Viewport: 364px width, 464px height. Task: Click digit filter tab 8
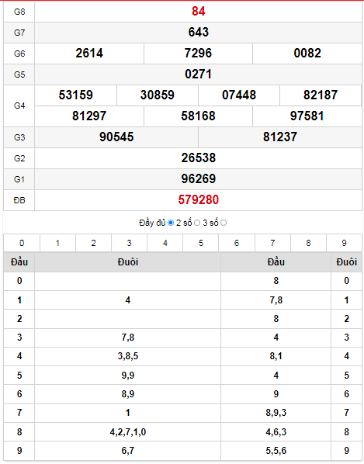308,243
